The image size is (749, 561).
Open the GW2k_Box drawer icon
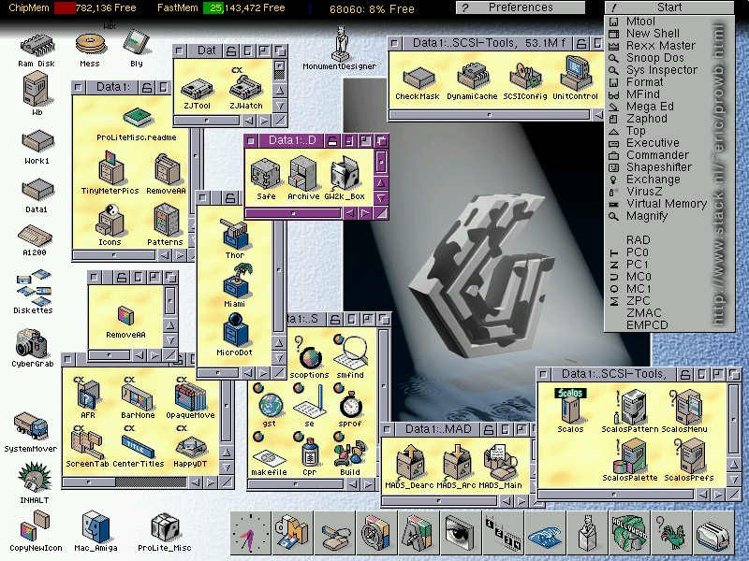344,174
